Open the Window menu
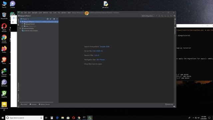 [64, 13]
